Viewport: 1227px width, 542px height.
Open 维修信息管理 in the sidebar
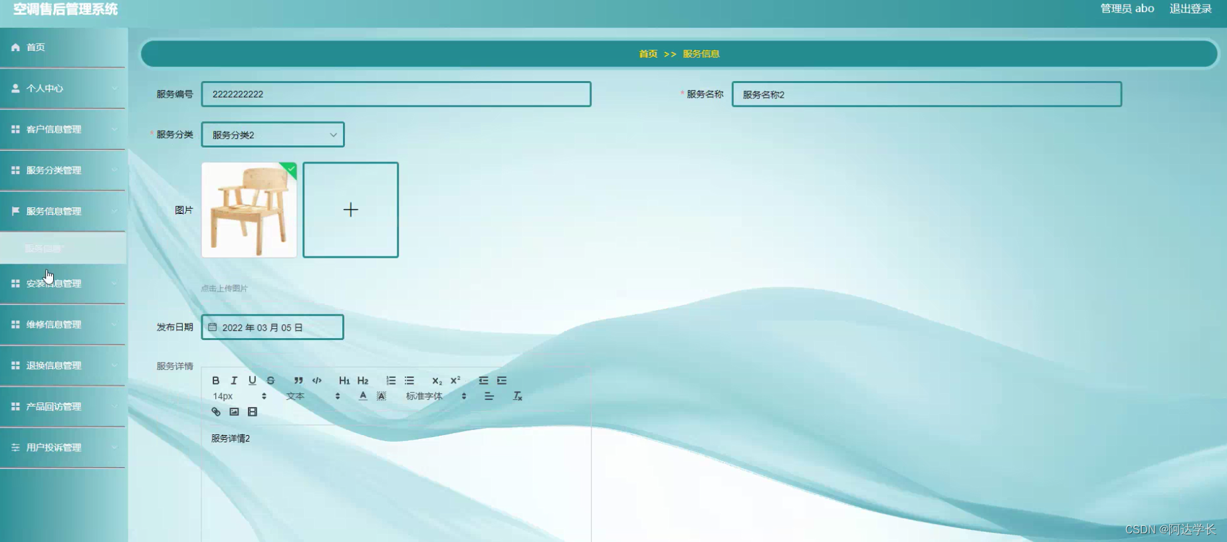tap(63, 325)
